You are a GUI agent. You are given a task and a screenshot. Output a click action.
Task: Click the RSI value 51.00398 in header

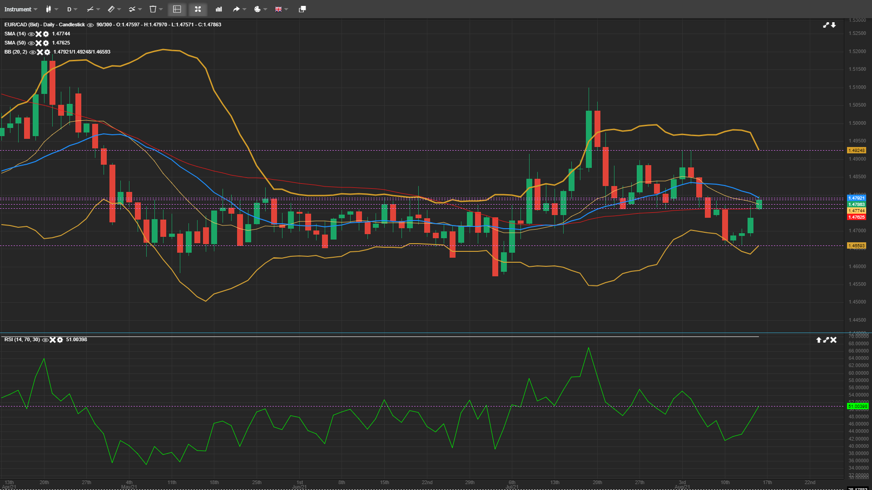pyautogui.click(x=77, y=339)
